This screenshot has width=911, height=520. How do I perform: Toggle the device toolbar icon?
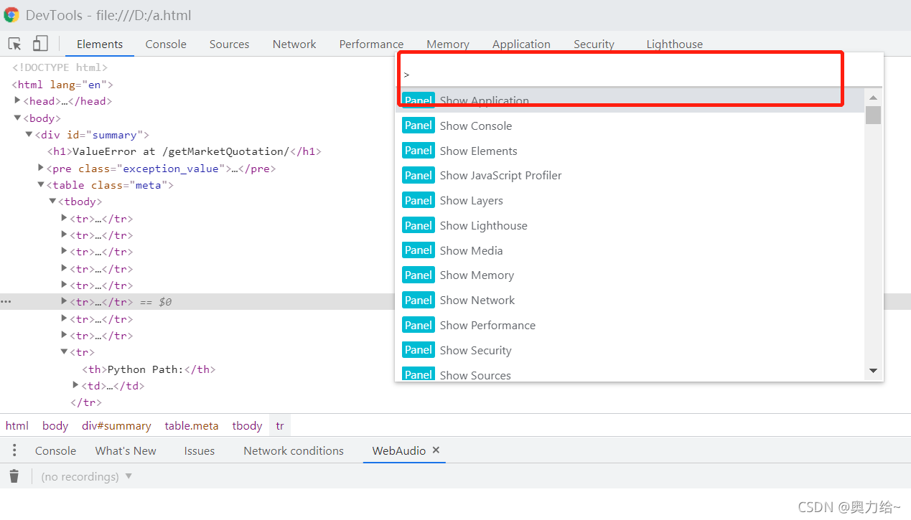(x=40, y=44)
